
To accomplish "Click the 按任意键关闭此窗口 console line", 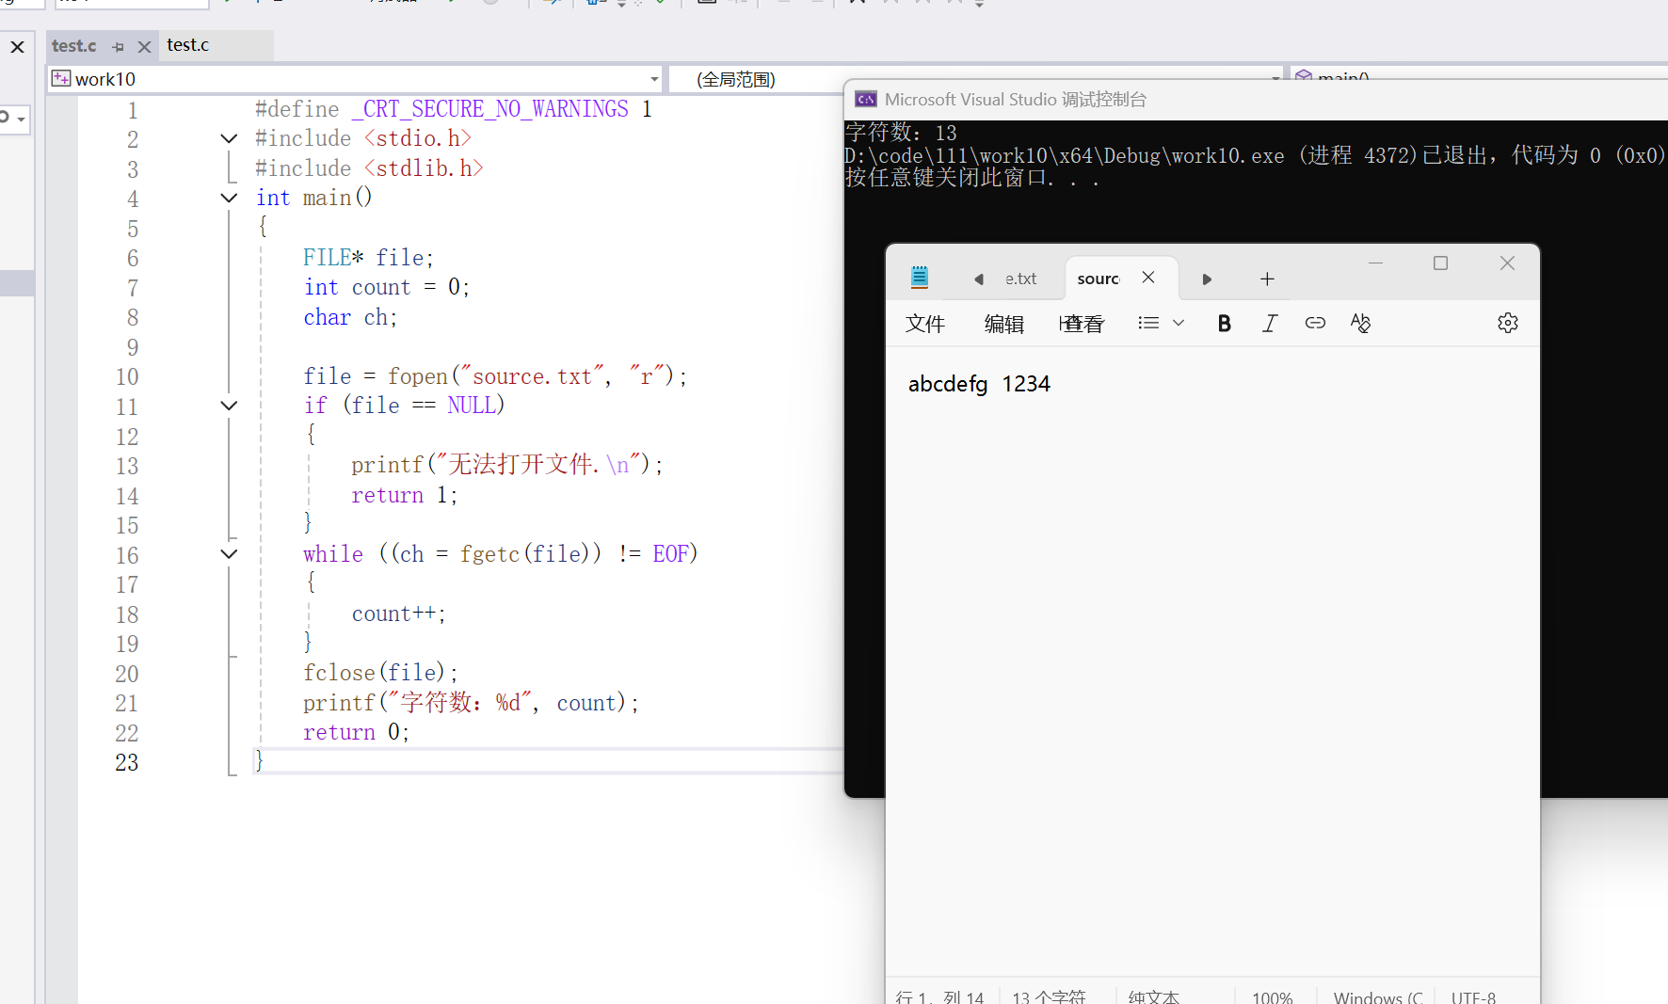I will pyautogui.click(x=972, y=177).
